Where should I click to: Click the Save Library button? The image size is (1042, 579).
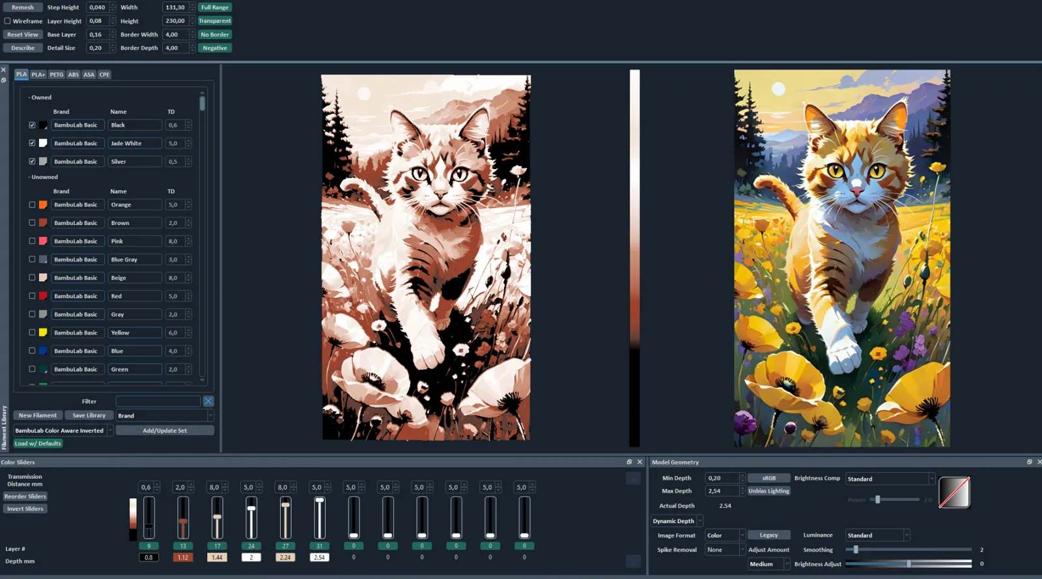point(89,415)
